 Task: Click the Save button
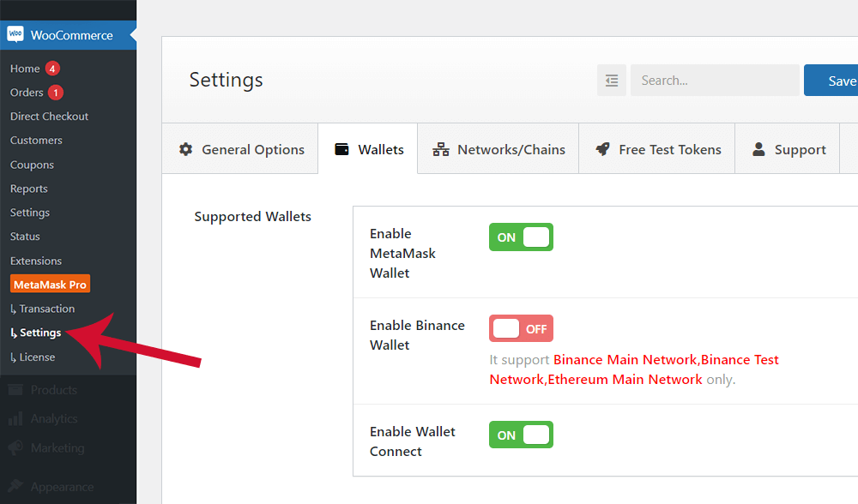pyautogui.click(x=831, y=81)
